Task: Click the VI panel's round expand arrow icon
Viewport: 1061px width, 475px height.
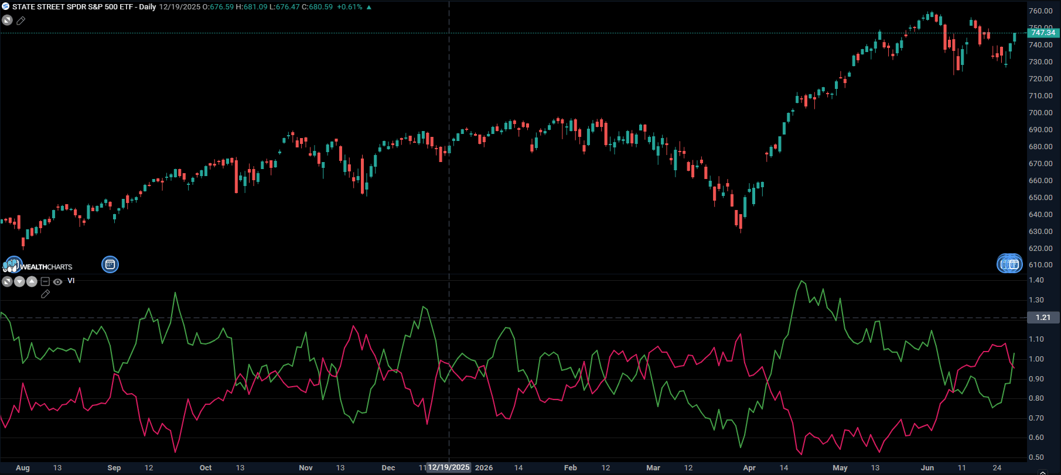Action: pyautogui.click(x=7, y=281)
